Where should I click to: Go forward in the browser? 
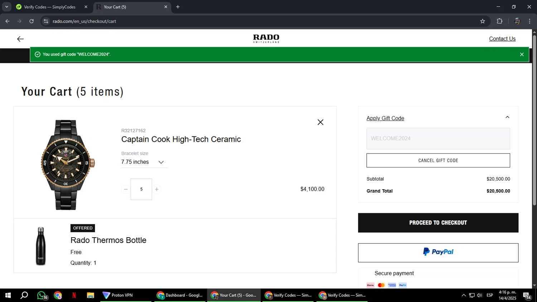[20, 21]
